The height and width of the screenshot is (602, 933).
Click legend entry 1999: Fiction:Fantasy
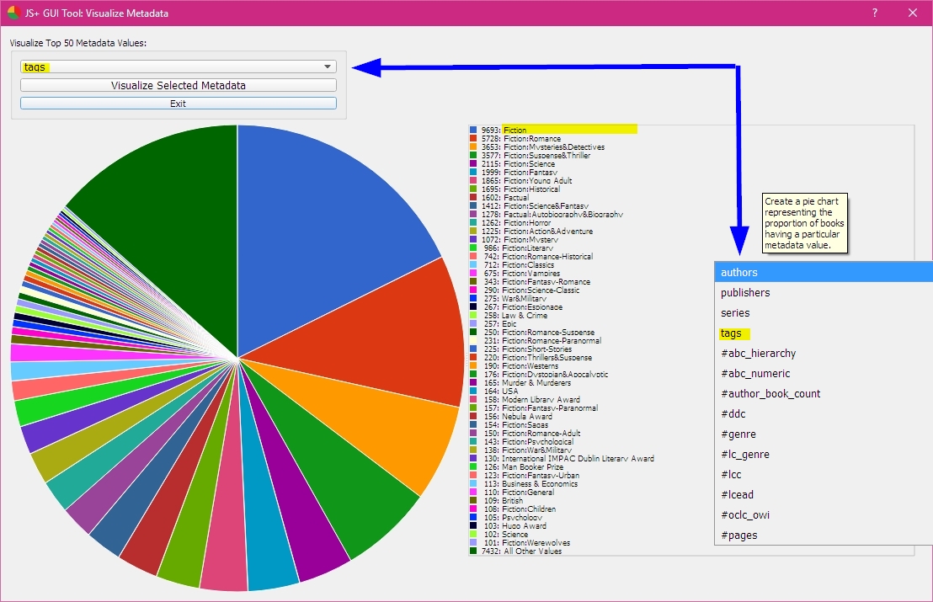pos(520,172)
